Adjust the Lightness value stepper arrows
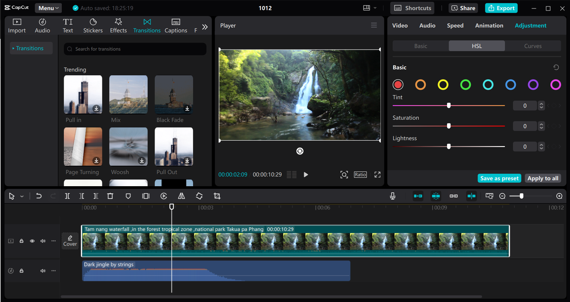Image resolution: width=570 pixels, height=302 pixels. [x=541, y=147]
